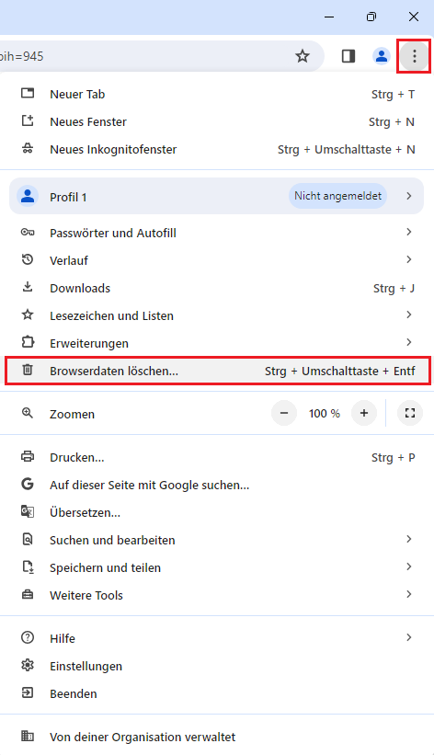The height and width of the screenshot is (755, 434).
Task: Close the three-dot Chrome menu button
Action: [x=415, y=56]
